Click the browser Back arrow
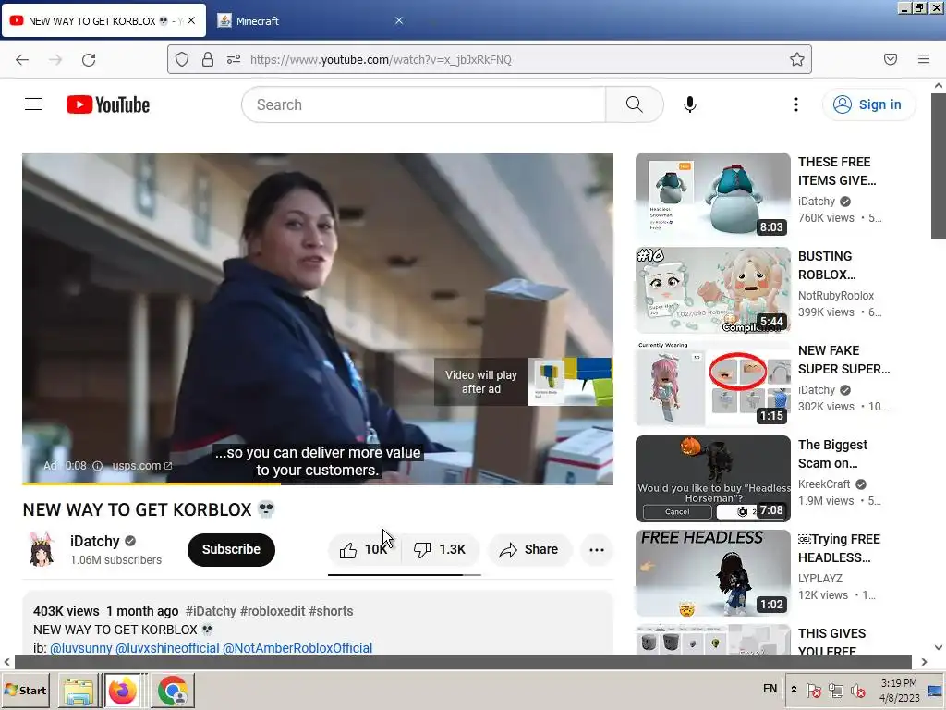Viewport: 946px width, 710px height. pyautogui.click(x=22, y=60)
